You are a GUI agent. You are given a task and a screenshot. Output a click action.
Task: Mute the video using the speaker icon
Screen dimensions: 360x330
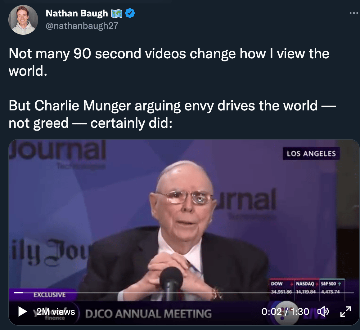(323, 312)
